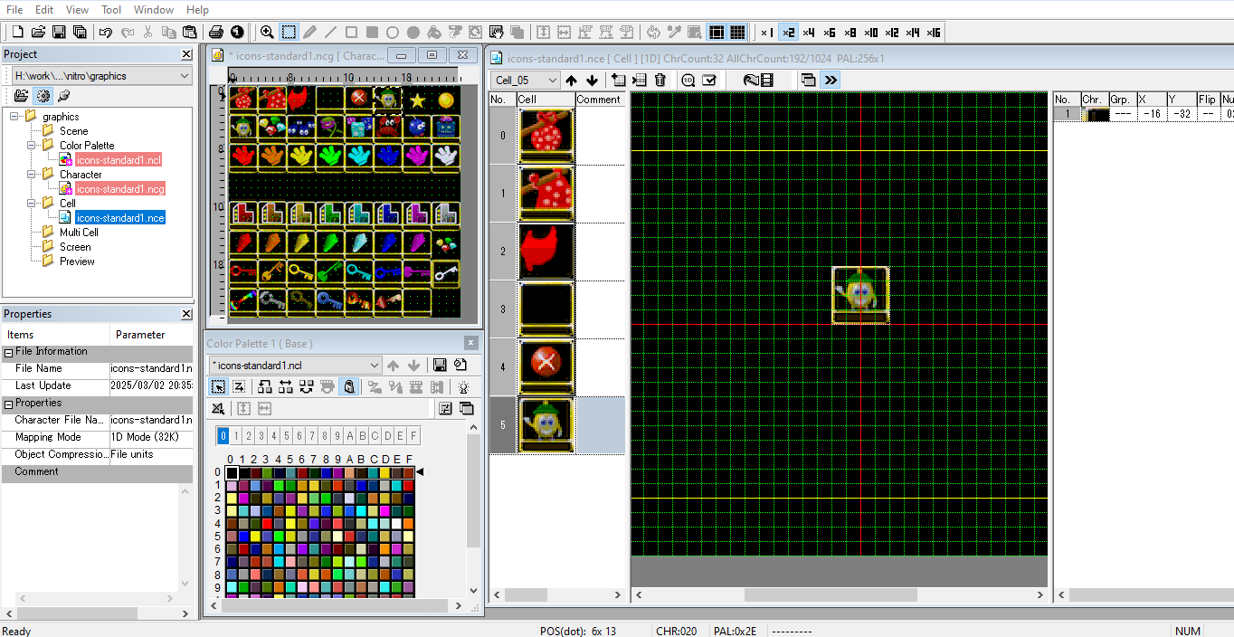Toggle the palette lock icon
1234x637 pixels.
(349, 387)
